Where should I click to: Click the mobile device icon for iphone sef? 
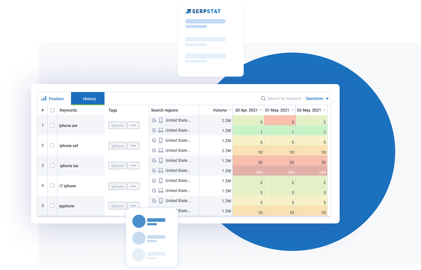[161, 140]
